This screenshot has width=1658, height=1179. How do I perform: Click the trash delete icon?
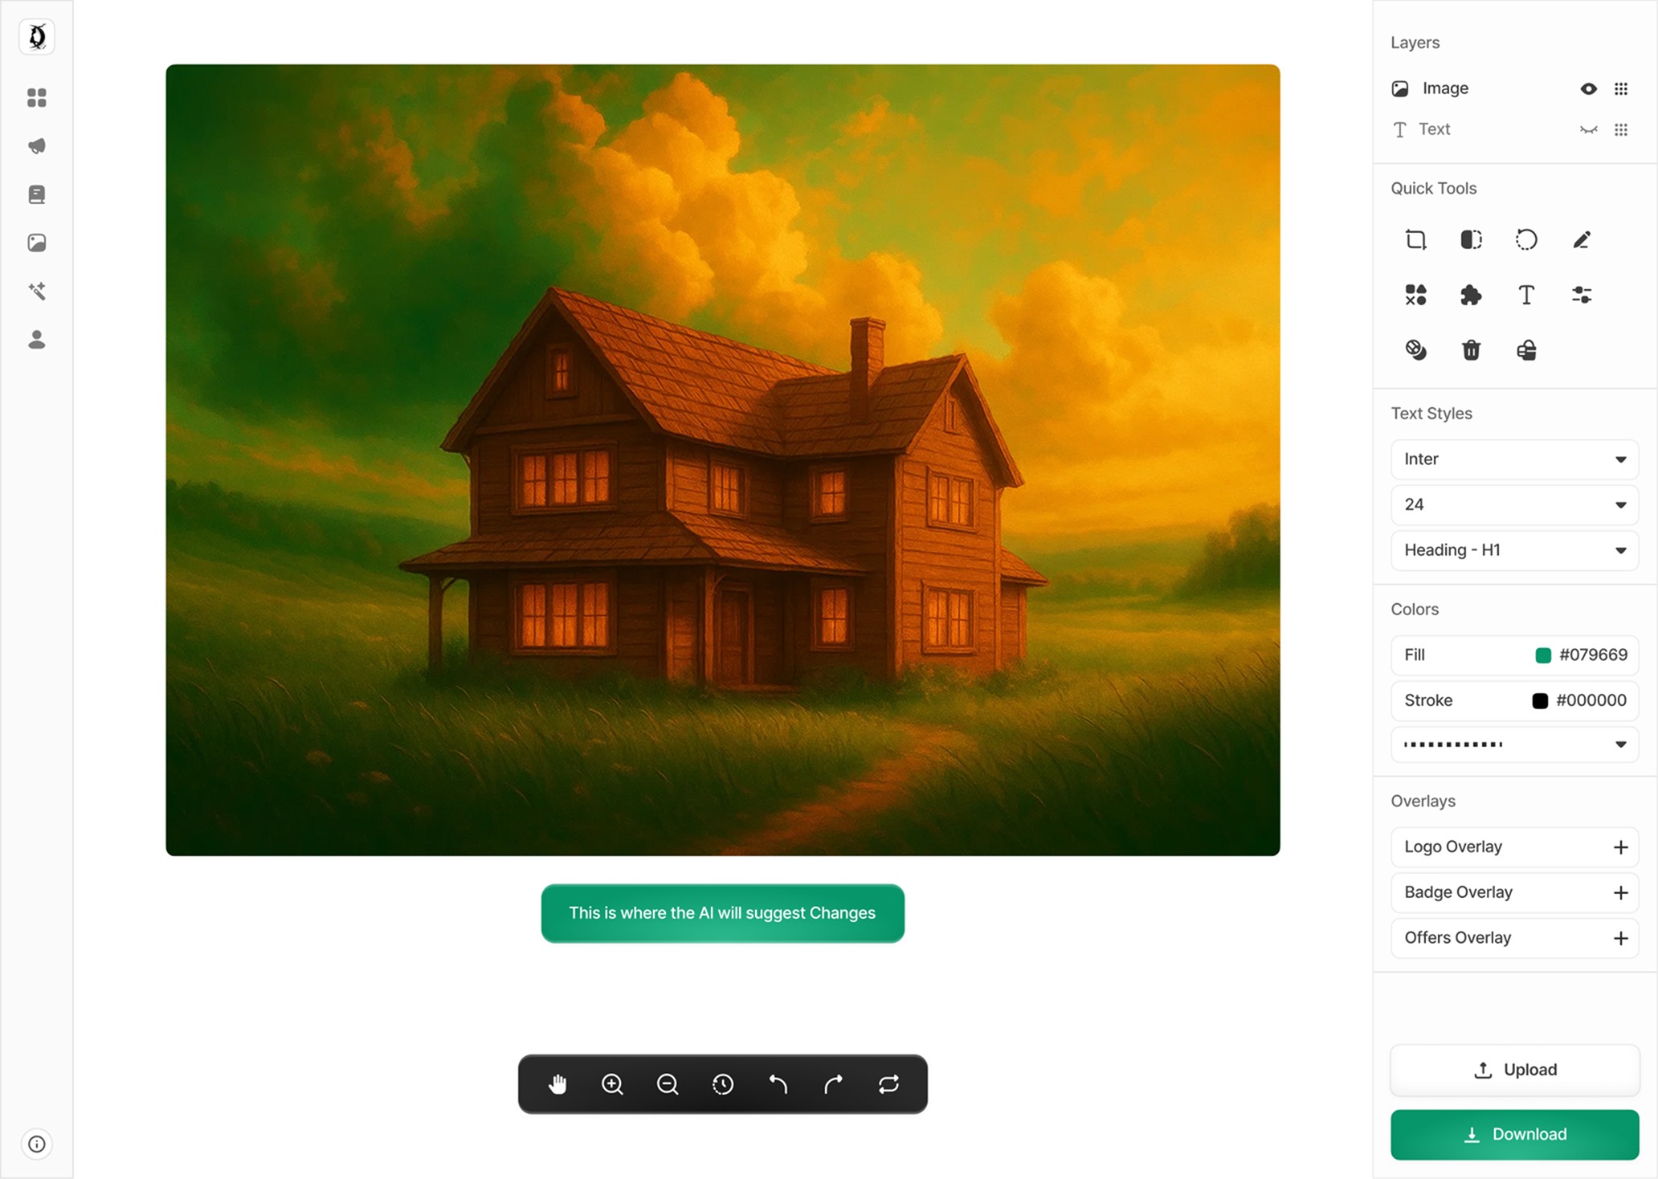pyautogui.click(x=1470, y=350)
